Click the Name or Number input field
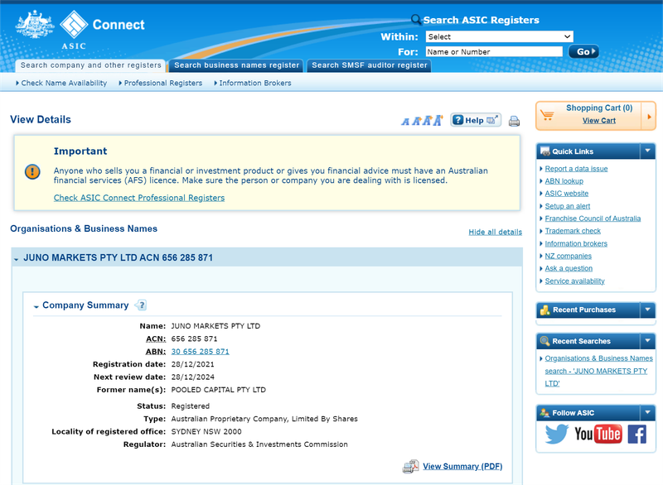The image size is (663, 485). coord(494,51)
